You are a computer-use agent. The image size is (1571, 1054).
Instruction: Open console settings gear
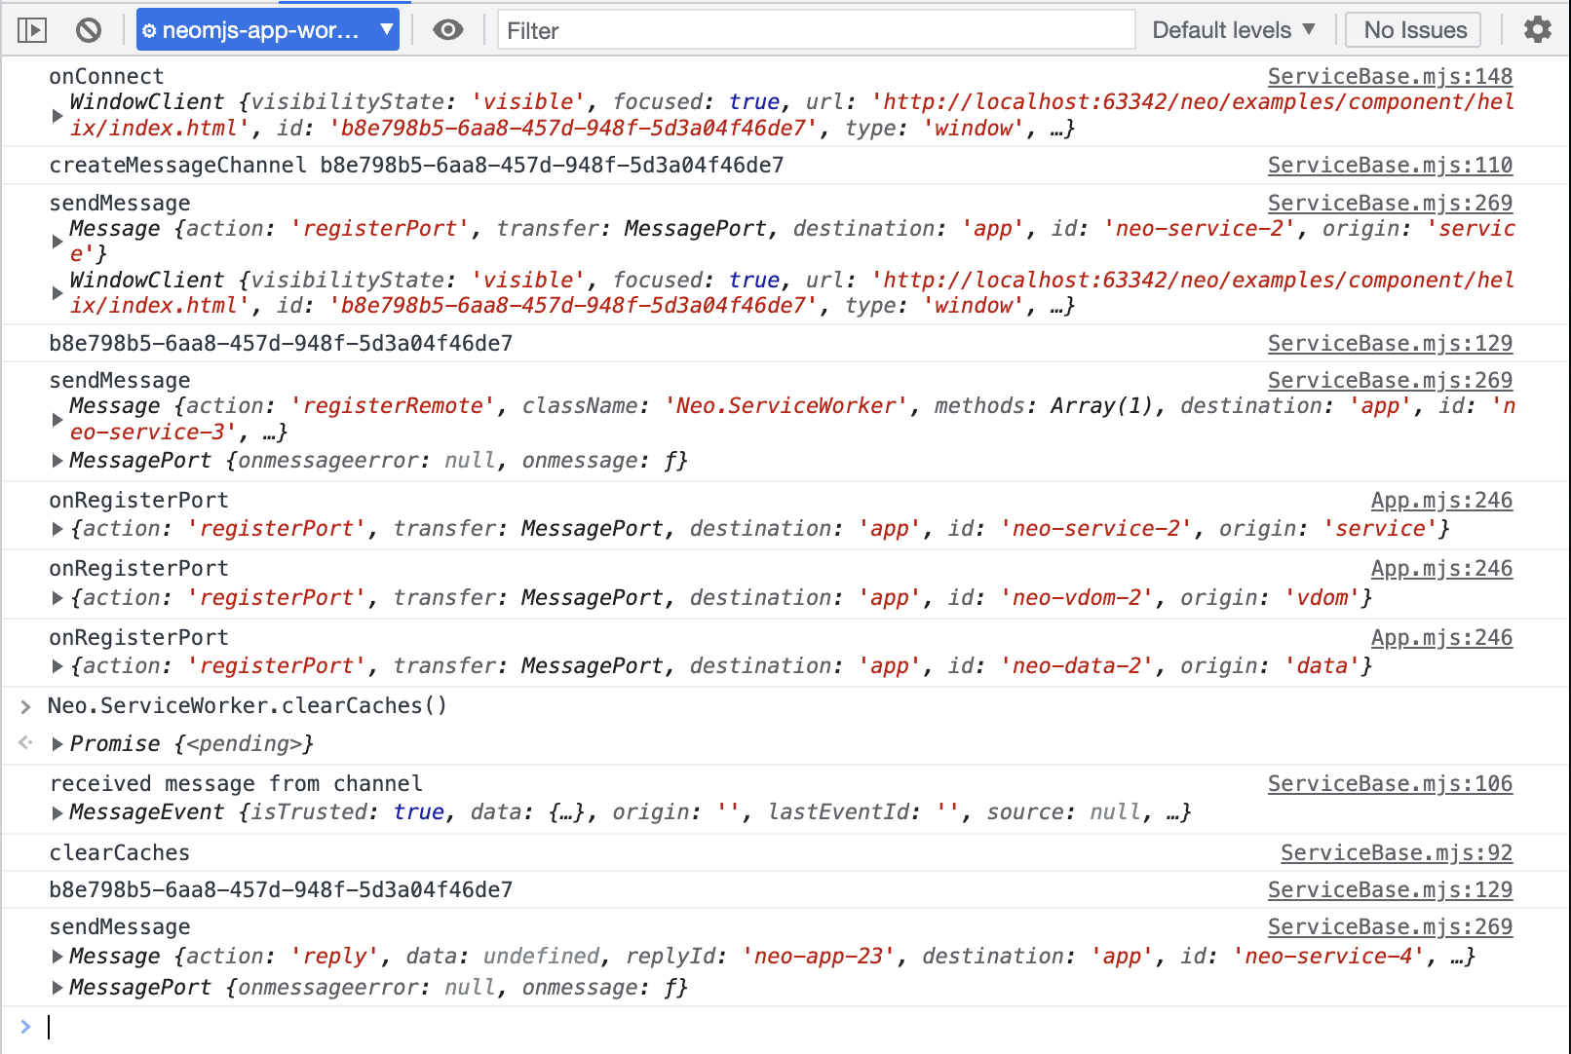(1538, 29)
